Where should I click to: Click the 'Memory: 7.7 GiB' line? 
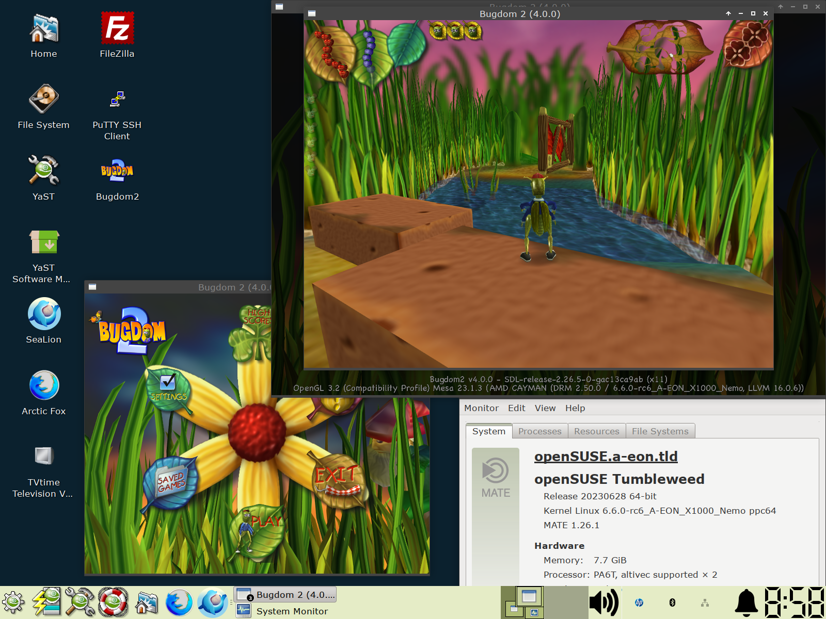(x=585, y=560)
